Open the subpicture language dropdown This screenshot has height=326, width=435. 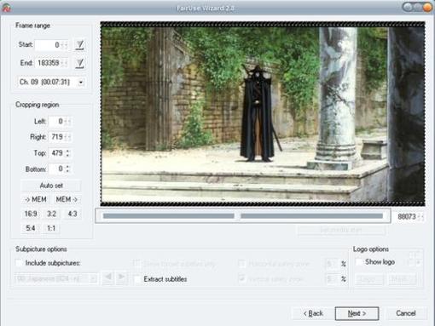pyautogui.click(x=55, y=278)
